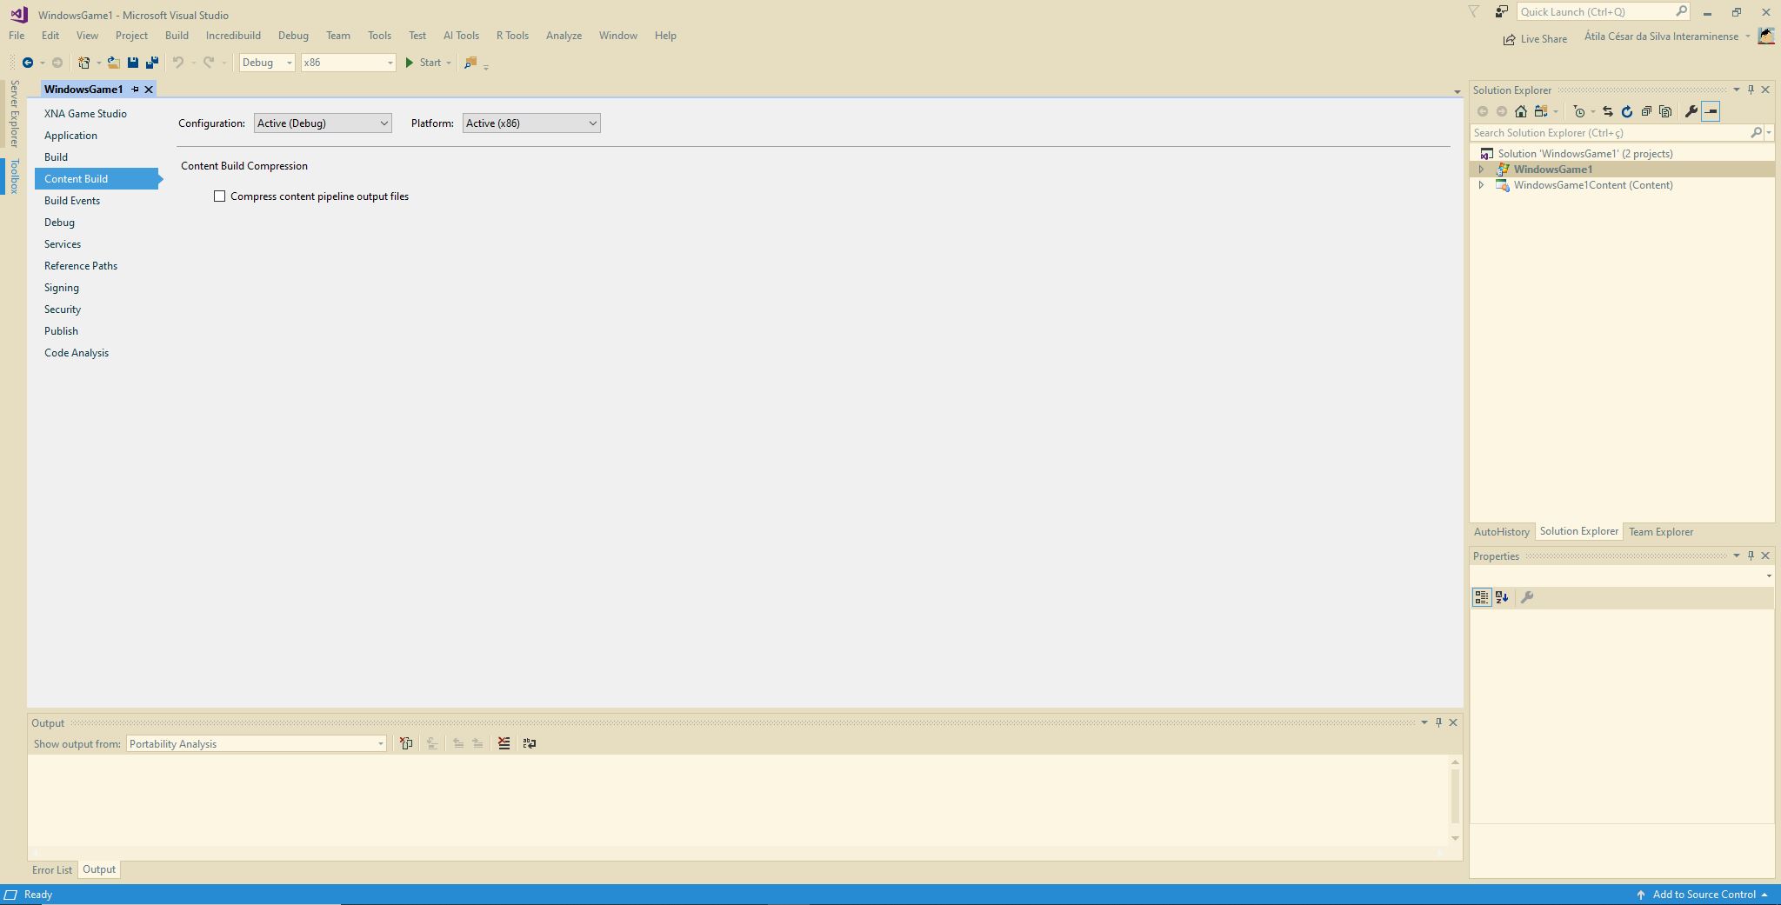This screenshot has width=1781, height=905.
Task: Pin the Solution Explorer panel
Action: 1751,90
